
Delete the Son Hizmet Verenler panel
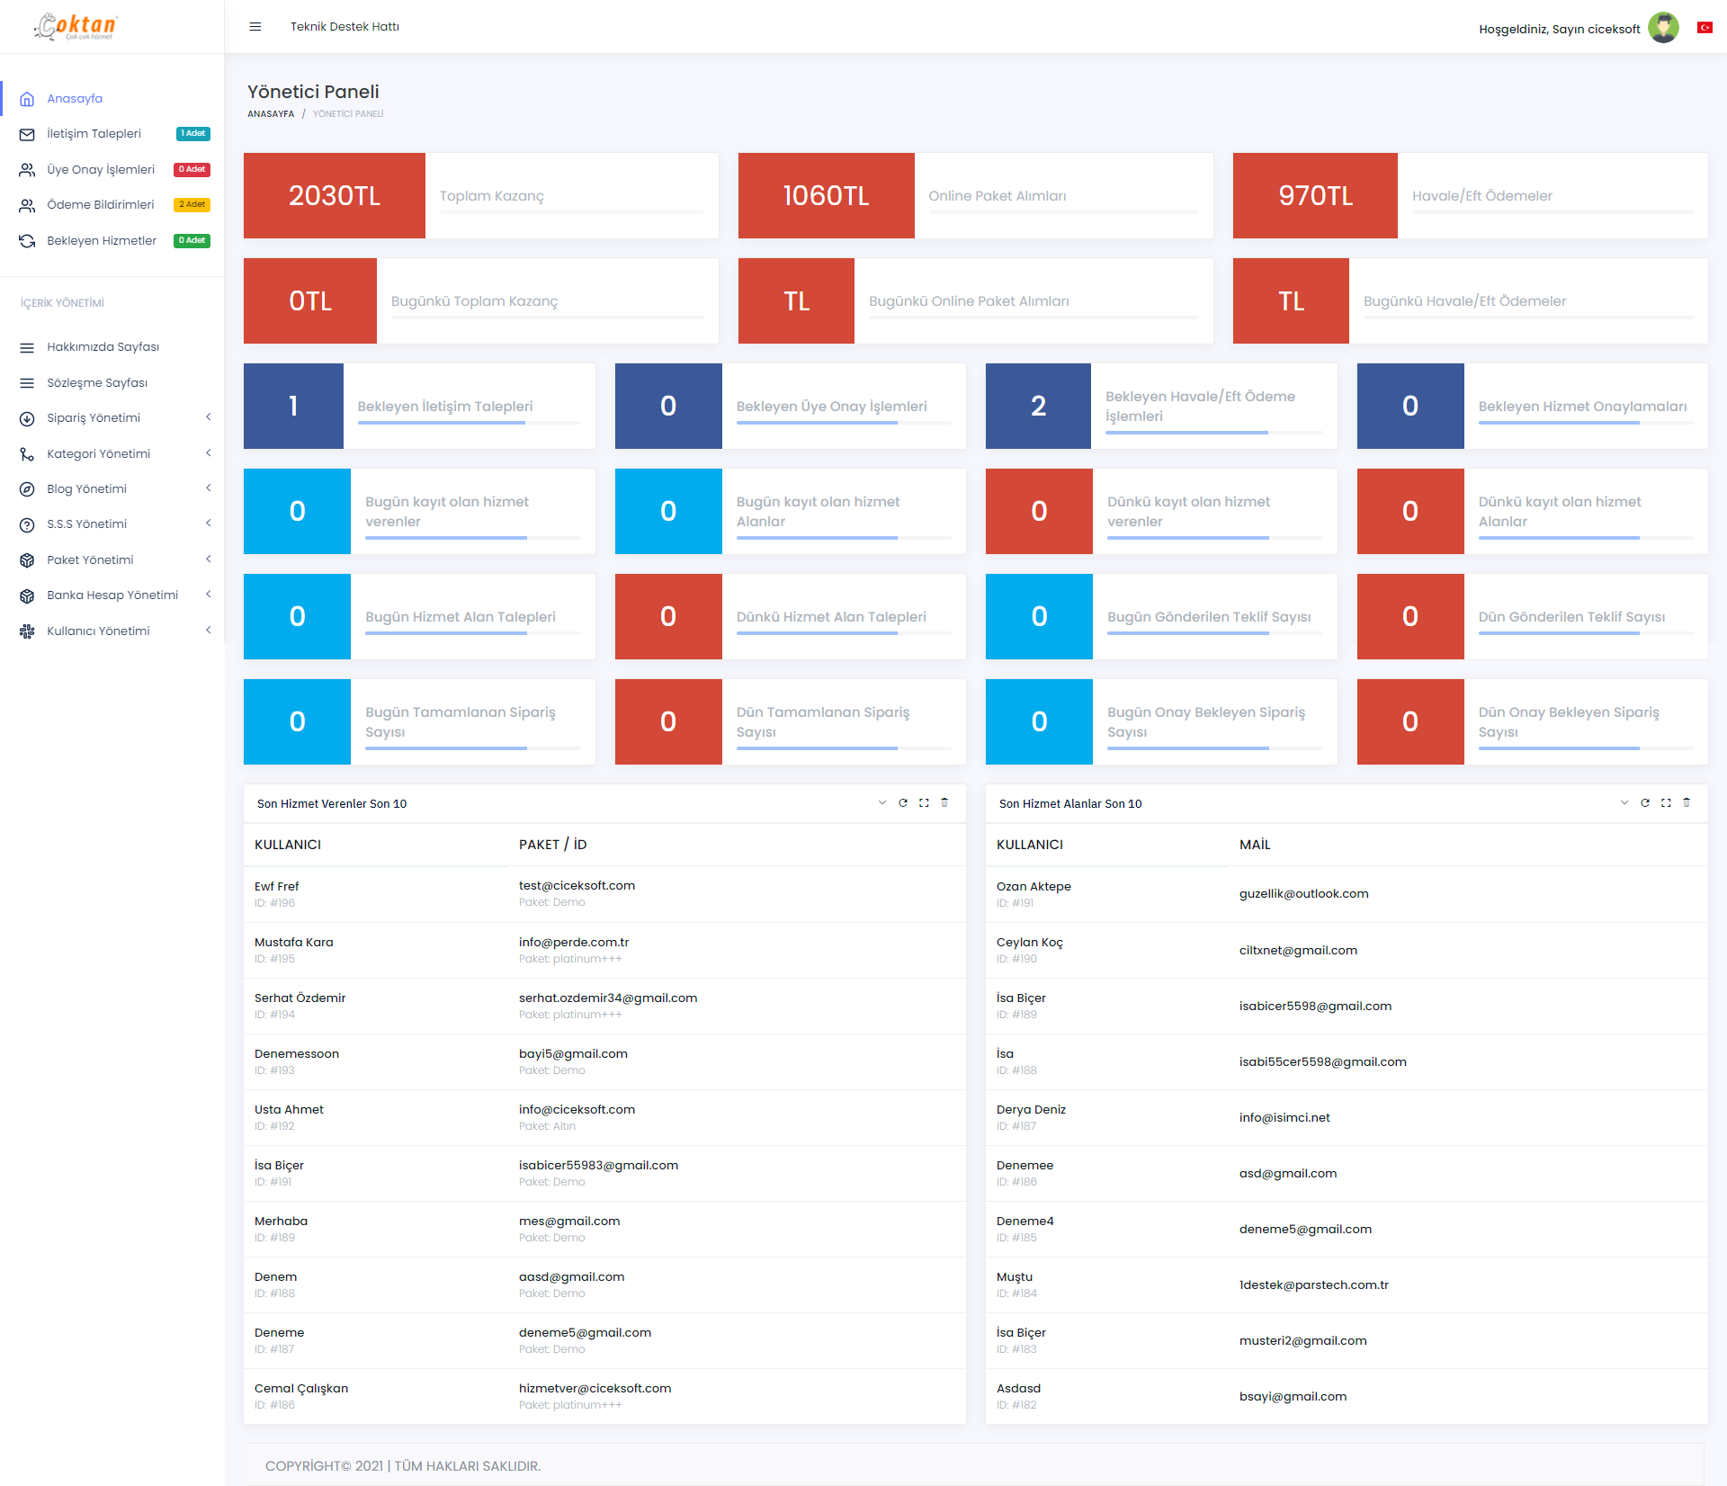tap(944, 802)
